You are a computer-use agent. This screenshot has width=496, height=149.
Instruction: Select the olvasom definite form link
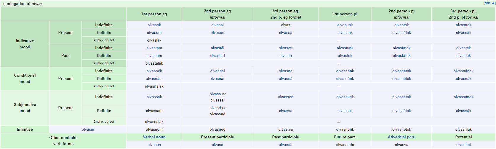tap(154, 33)
